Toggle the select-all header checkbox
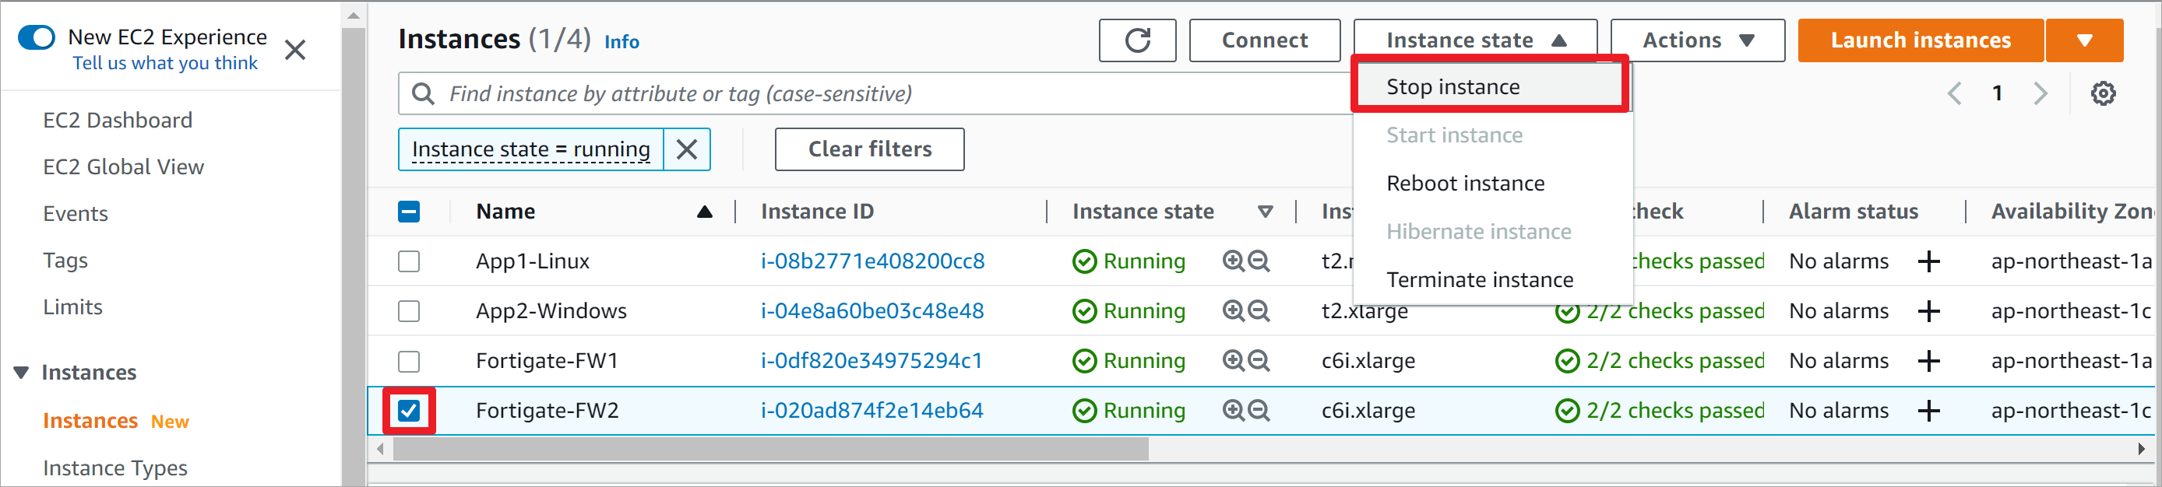Image resolution: width=2162 pixels, height=487 pixels. pos(409,212)
